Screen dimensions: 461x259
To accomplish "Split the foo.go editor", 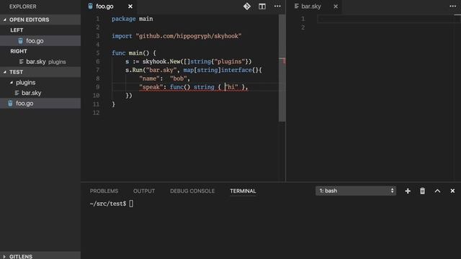I will pyautogui.click(x=262, y=6).
